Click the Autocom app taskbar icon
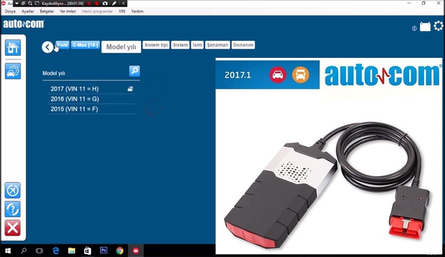 136,251
